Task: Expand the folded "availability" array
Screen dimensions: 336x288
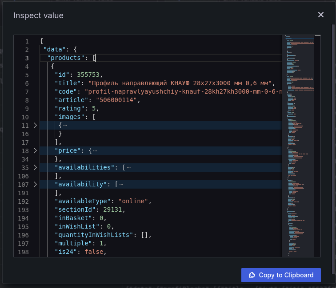Action: pyautogui.click(x=36, y=185)
